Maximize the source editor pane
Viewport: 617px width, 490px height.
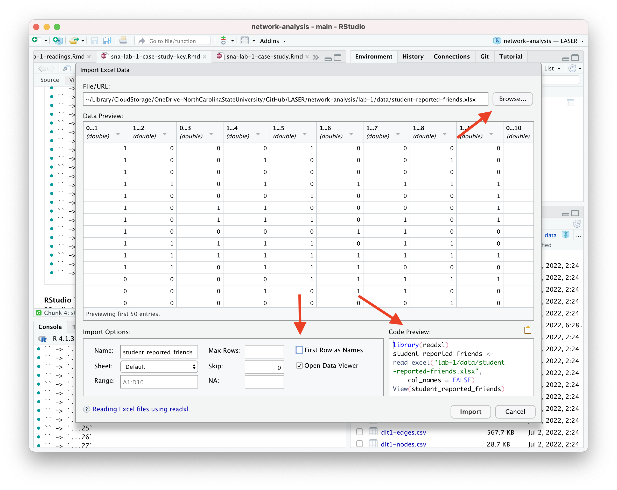[338, 57]
